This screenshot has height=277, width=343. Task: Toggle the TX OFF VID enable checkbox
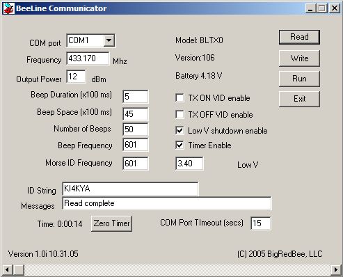tap(180, 115)
